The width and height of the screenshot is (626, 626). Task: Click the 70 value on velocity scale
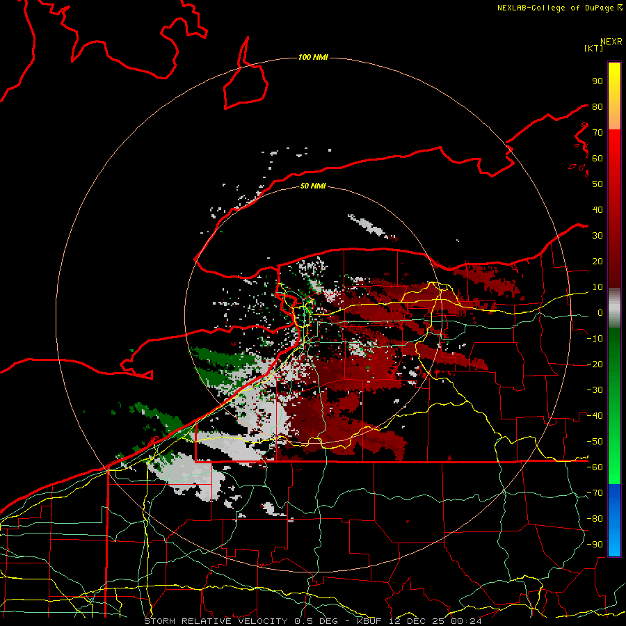597,133
